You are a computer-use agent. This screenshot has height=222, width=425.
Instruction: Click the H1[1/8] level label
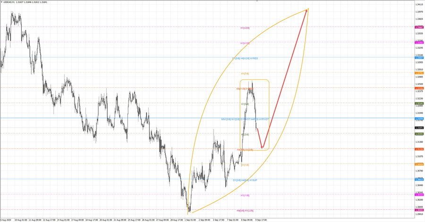245,165
